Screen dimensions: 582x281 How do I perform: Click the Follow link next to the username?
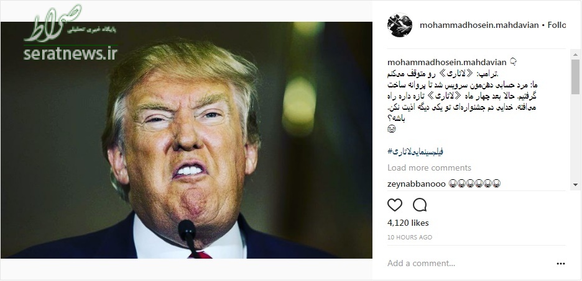[557, 25]
